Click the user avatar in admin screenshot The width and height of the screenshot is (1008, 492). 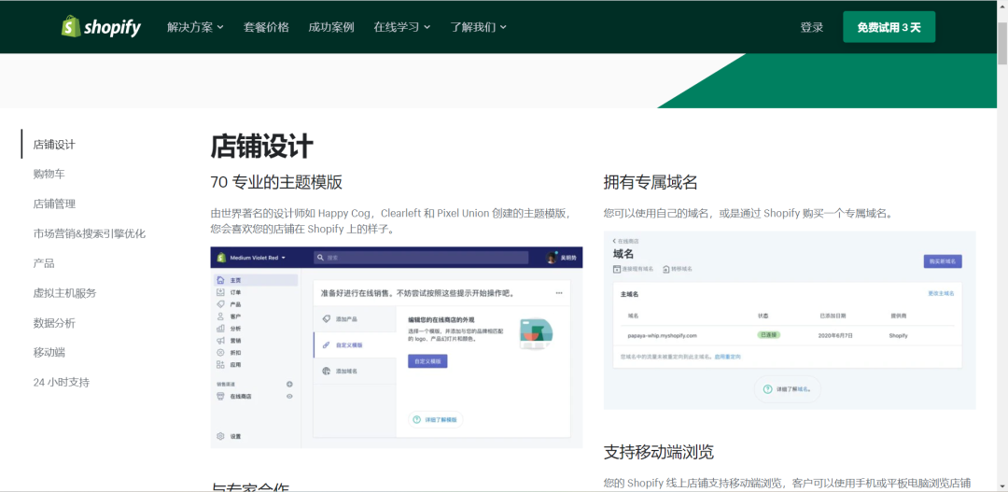click(x=551, y=258)
